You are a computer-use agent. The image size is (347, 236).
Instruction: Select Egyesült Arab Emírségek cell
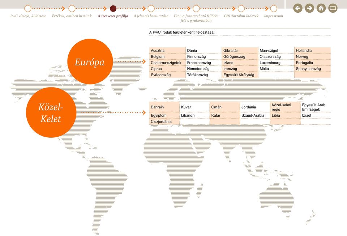[x=316, y=107]
